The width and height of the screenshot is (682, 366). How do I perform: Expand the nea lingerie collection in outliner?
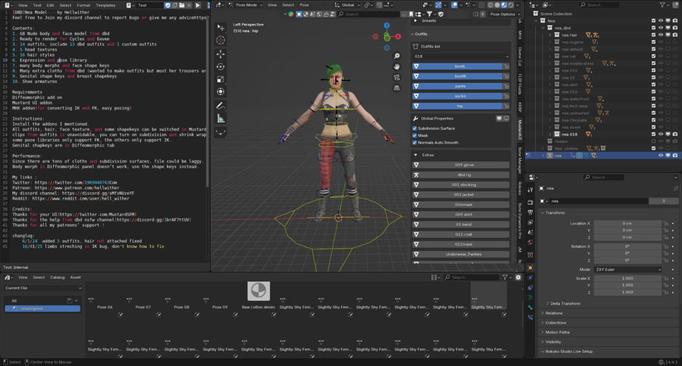pos(551,43)
